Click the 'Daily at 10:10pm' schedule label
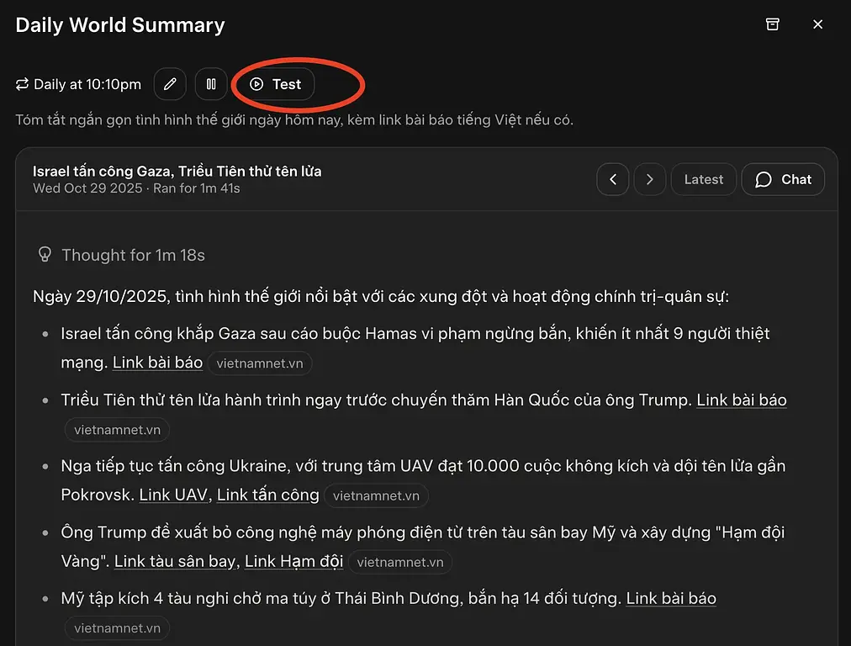 87,84
